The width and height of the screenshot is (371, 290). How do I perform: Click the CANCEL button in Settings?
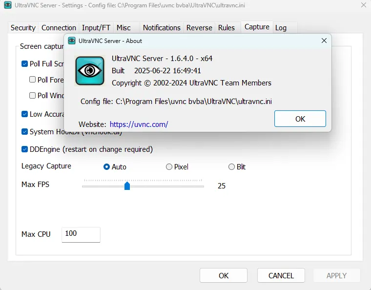pos(281,275)
